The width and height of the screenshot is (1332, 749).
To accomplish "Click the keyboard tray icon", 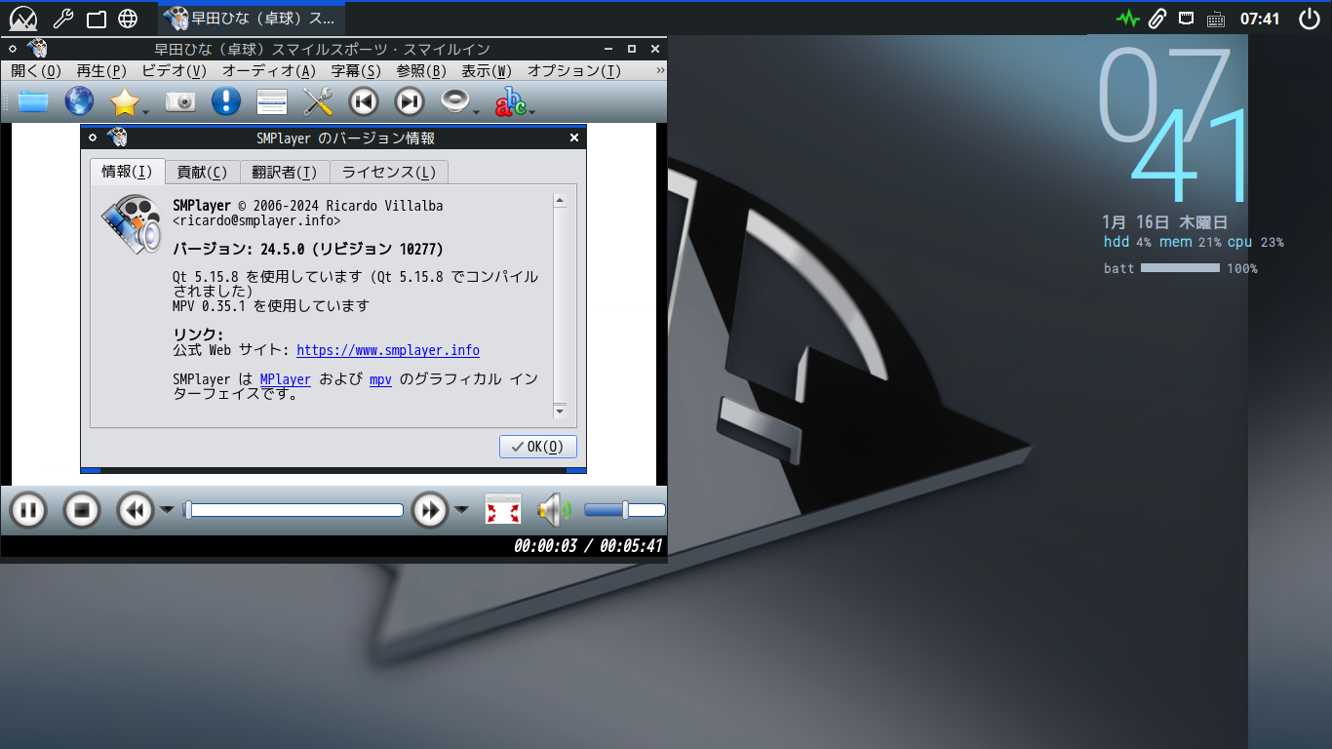I will [1216, 18].
